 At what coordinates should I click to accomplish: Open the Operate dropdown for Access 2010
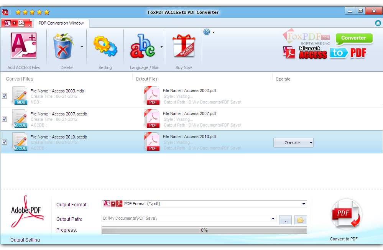293,142
